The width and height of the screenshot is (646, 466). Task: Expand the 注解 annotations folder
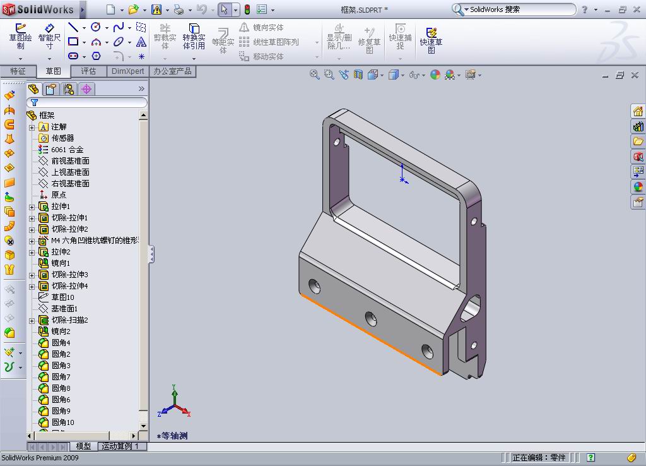[32, 128]
